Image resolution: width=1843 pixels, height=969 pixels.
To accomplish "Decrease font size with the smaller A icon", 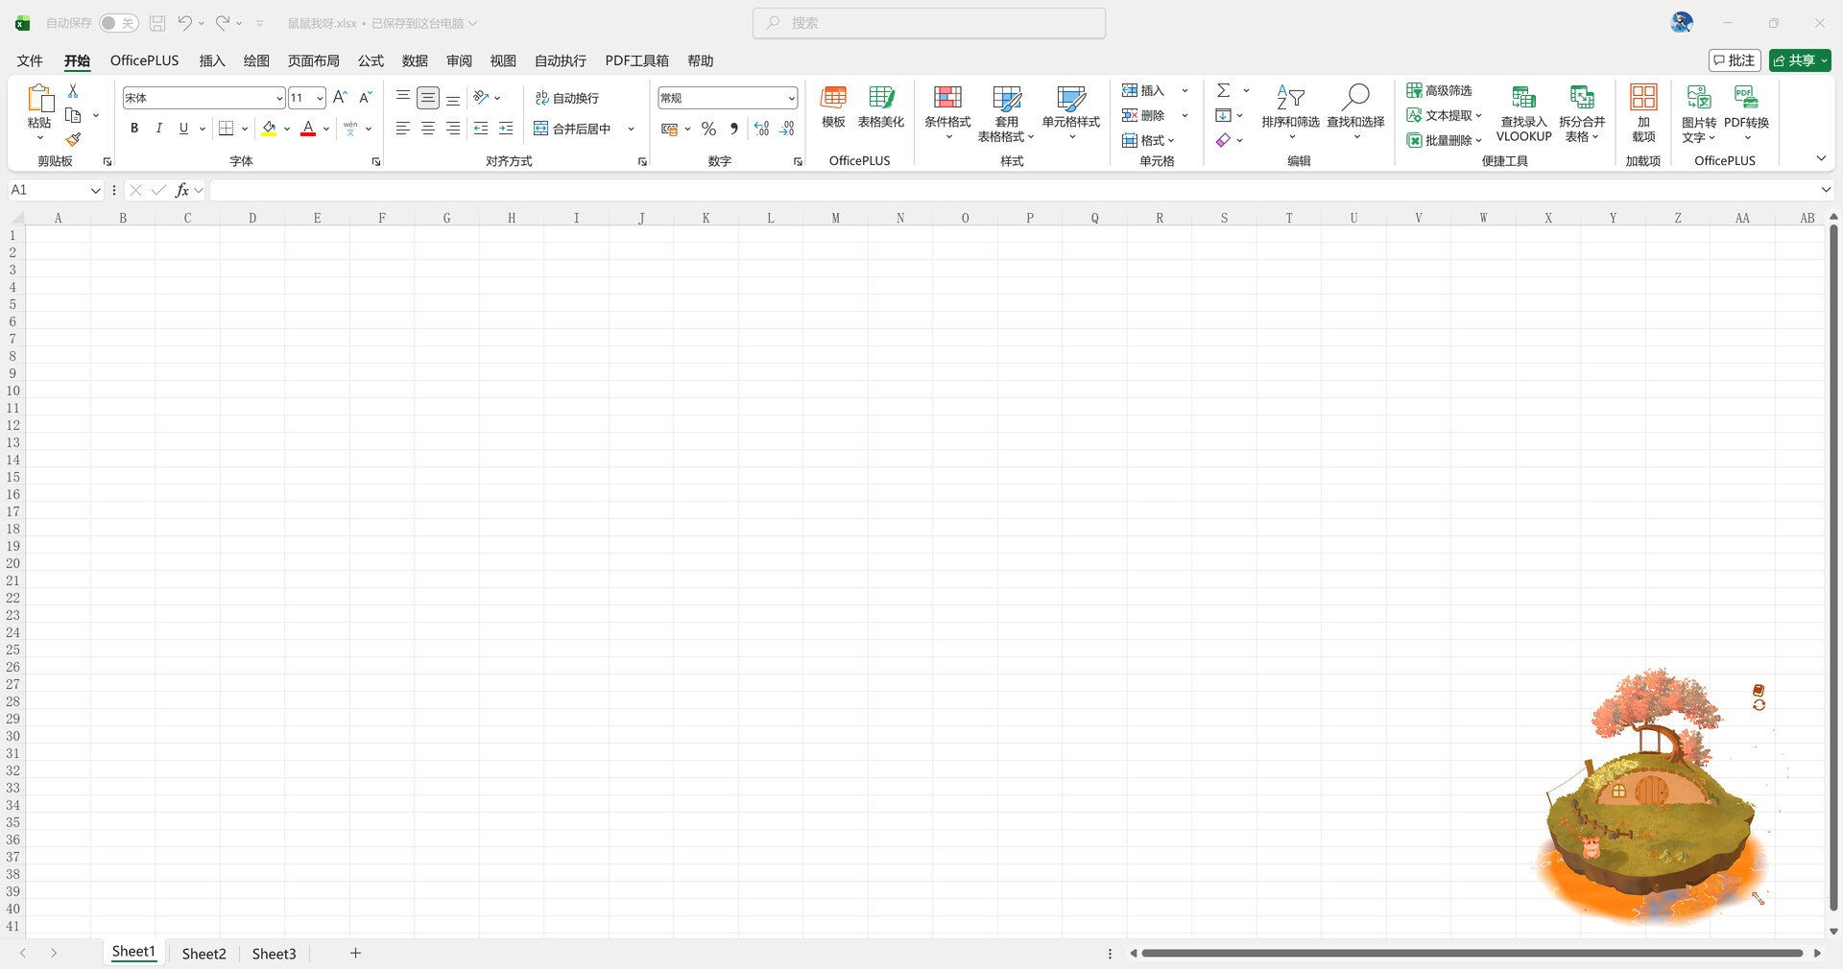I will click(365, 98).
